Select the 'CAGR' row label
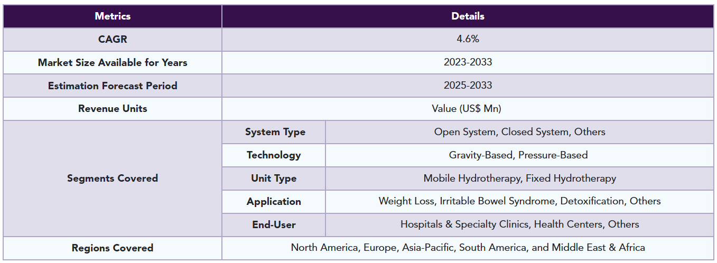Screen dimensions: 717x263 click(x=113, y=39)
